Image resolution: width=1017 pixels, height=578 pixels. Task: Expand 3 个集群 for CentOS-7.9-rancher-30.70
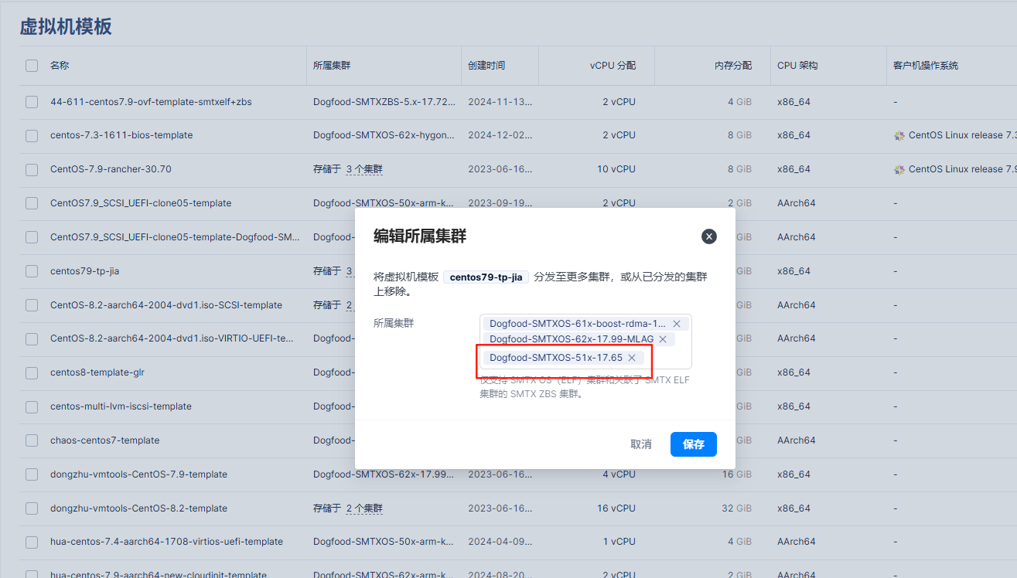[364, 169]
